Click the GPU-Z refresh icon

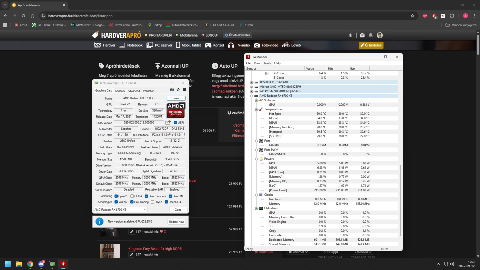click(178, 89)
